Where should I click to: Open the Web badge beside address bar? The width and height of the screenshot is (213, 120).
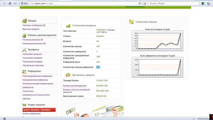coord(24,3)
